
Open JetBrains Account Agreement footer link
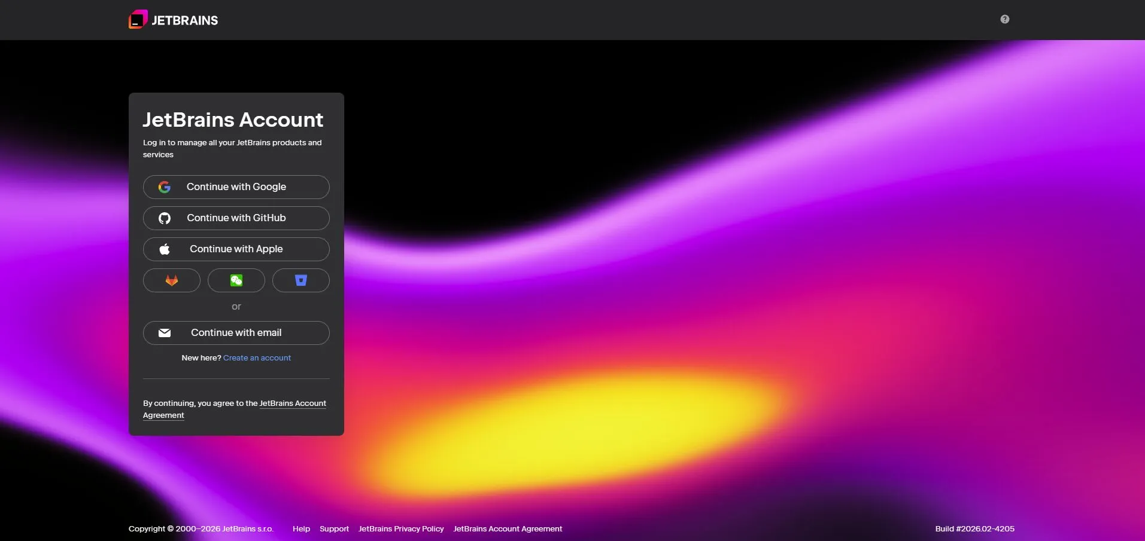[508, 529]
